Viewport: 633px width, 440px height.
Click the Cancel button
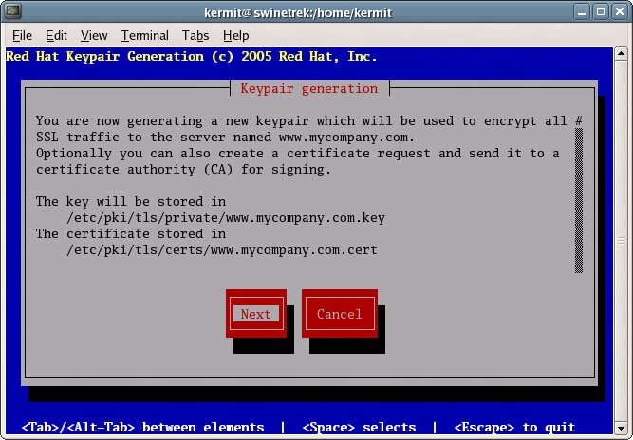(x=340, y=313)
